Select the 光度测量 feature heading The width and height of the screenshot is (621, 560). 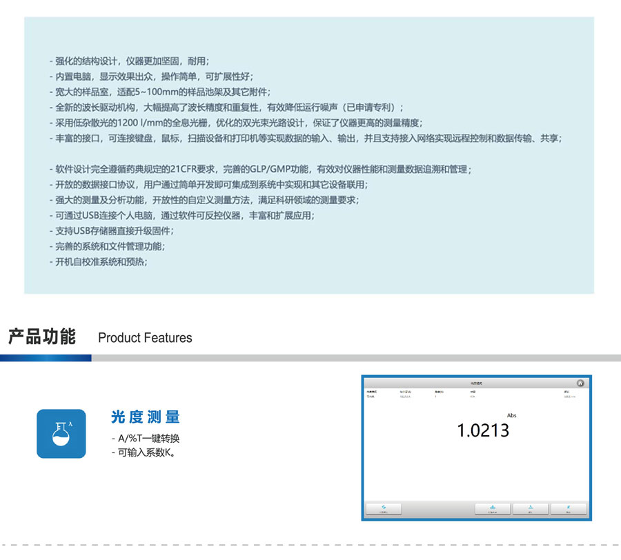pos(145,417)
